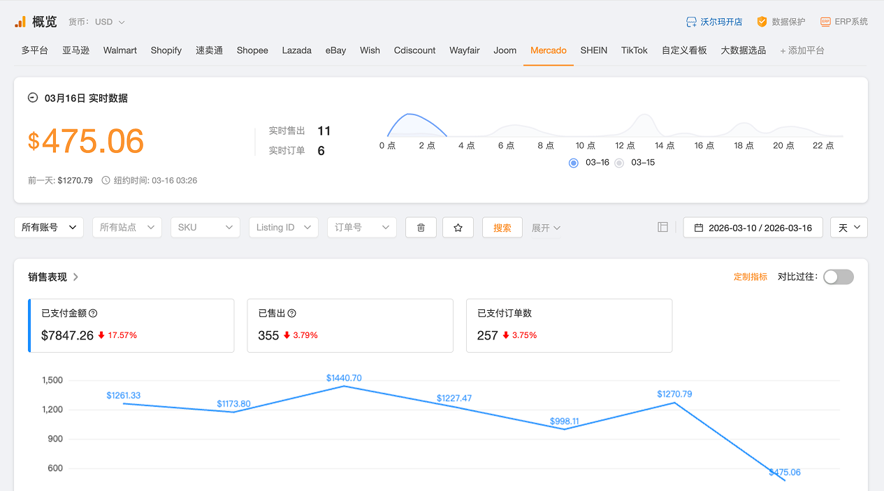This screenshot has width=884, height=491.
Task: Click the column layout icon beside date range
Action: pos(662,227)
